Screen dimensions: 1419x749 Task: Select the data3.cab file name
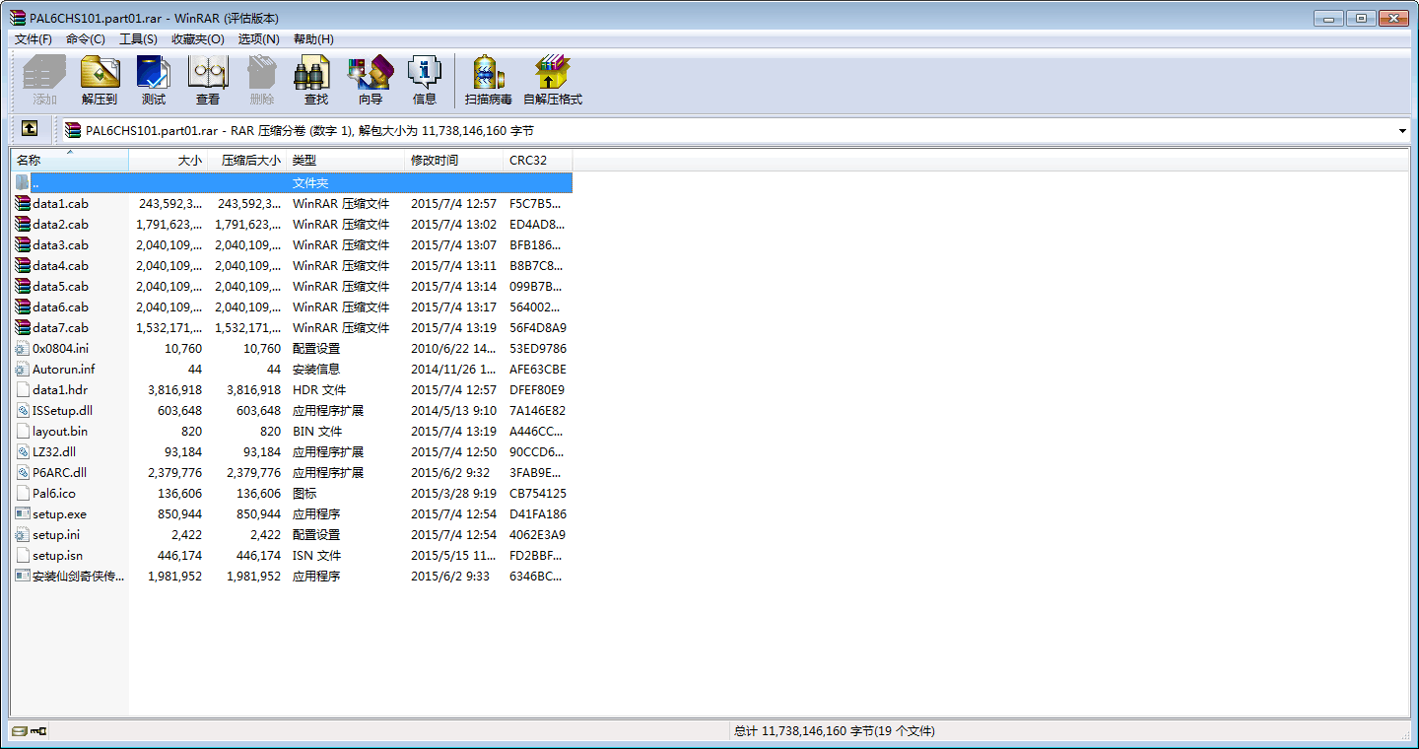coord(60,244)
